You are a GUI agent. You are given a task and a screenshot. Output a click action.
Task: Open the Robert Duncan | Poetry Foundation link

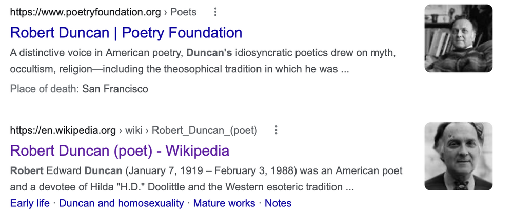click(126, 33)
